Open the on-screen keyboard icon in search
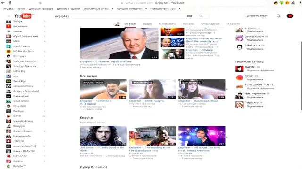This screenshot has height=169, width=302. 189,16
